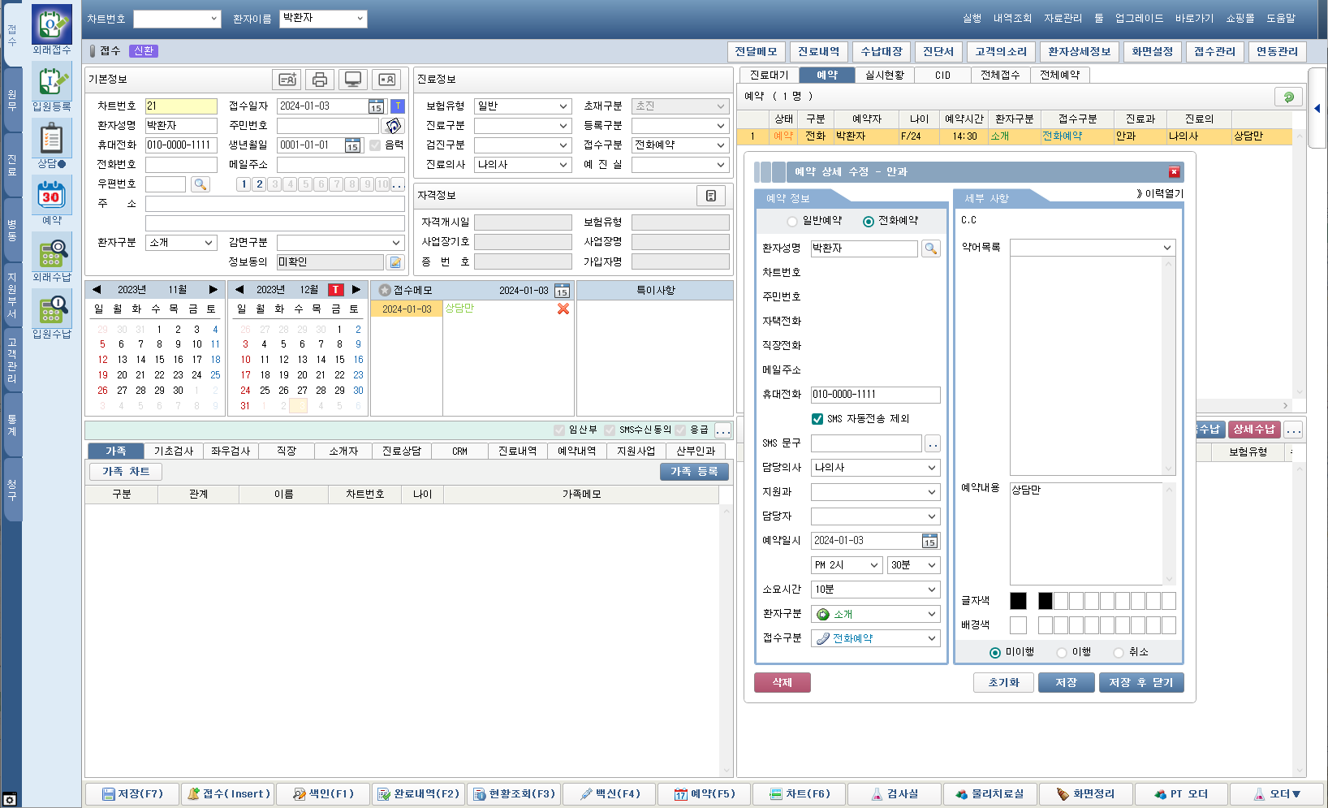1328x808 pixels.
Task: Switch to the 실시현황 tab
Action: click(x=884, y=75)
